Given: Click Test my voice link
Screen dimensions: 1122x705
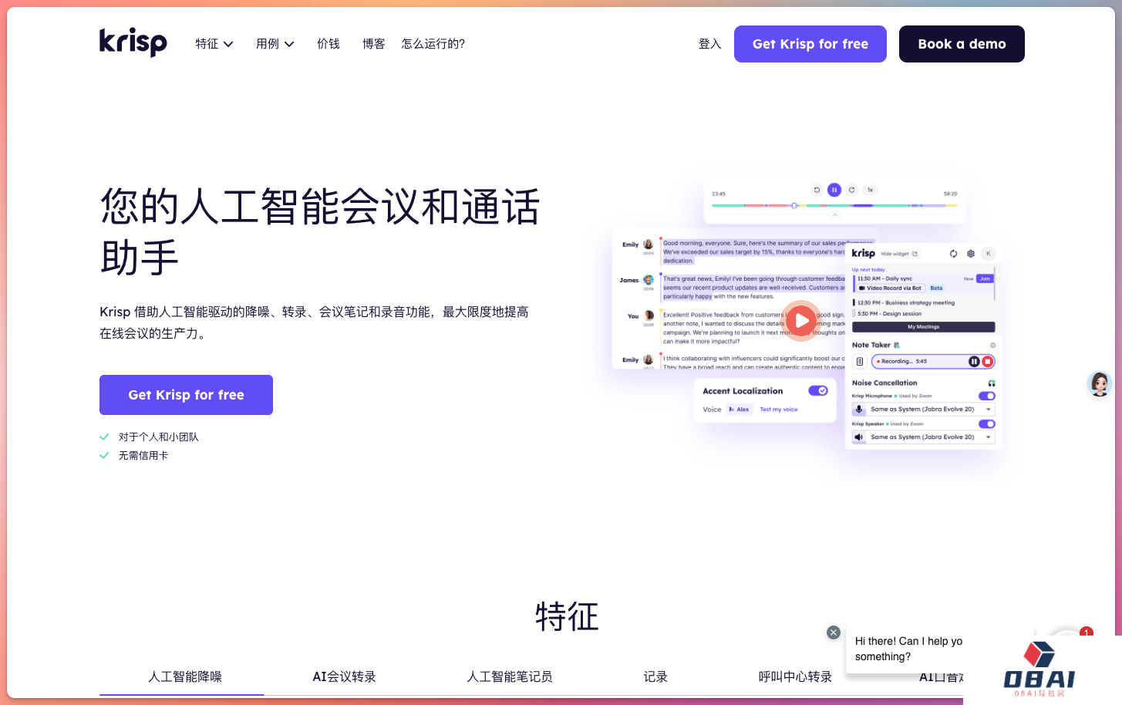Looking at the screenshot, I should 779,410.
